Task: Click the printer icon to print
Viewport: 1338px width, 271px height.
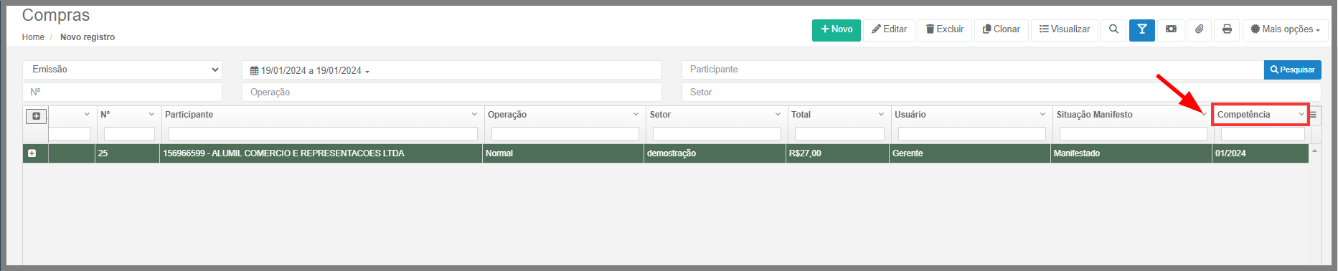Action: coord(1227,29)
